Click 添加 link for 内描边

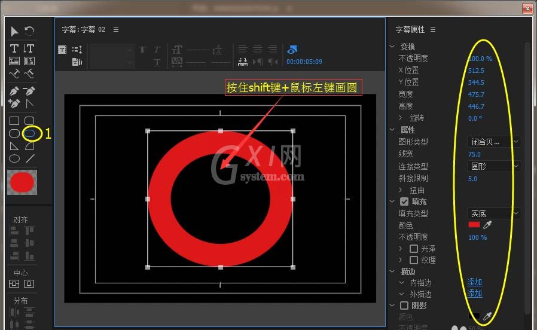pyautogui.click(x=475, y=282)
